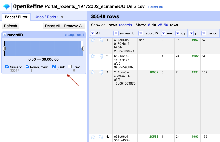Screen dimensions: 220x142
Task: Show 50 rows per page
Action: point(166,25)
